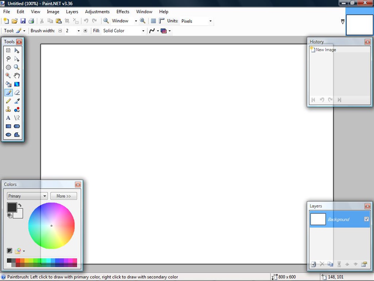This screenshot has width=374, height=281.
Task: Click the Print icon in toolbar
Action: pos(31,21)
